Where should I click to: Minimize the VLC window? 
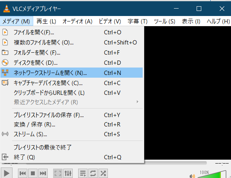[176, 9]
